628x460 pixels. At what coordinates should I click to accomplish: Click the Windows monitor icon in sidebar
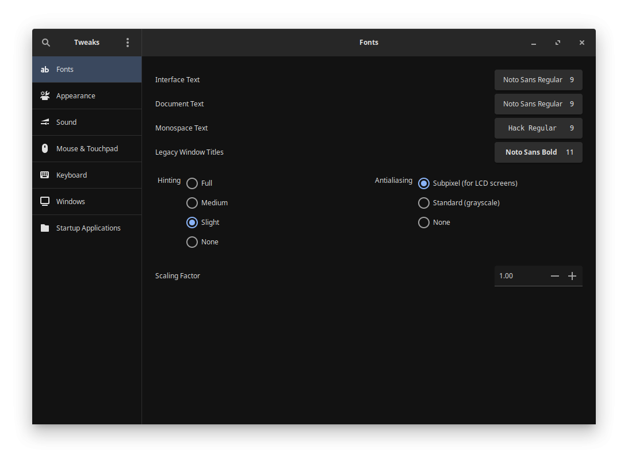[45, 202]
